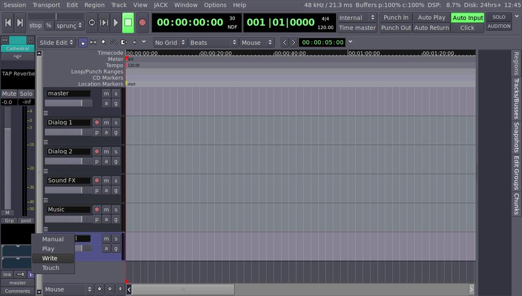
Task: Click the Punch In button
Action: point(395,17)
